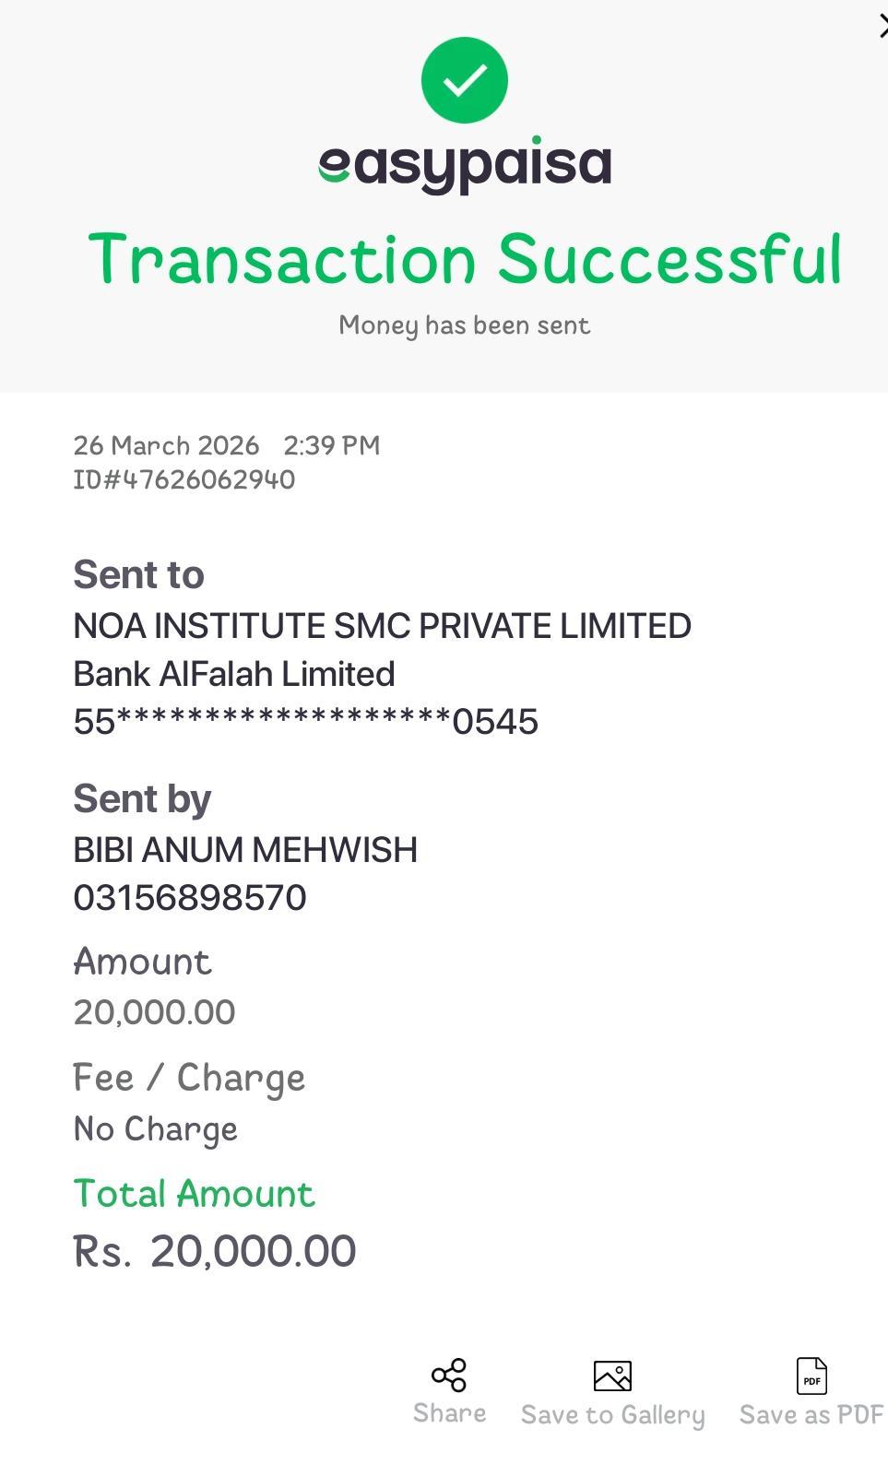
Task: Click the masked account number ending 0545
Action: tap(305, 722)
